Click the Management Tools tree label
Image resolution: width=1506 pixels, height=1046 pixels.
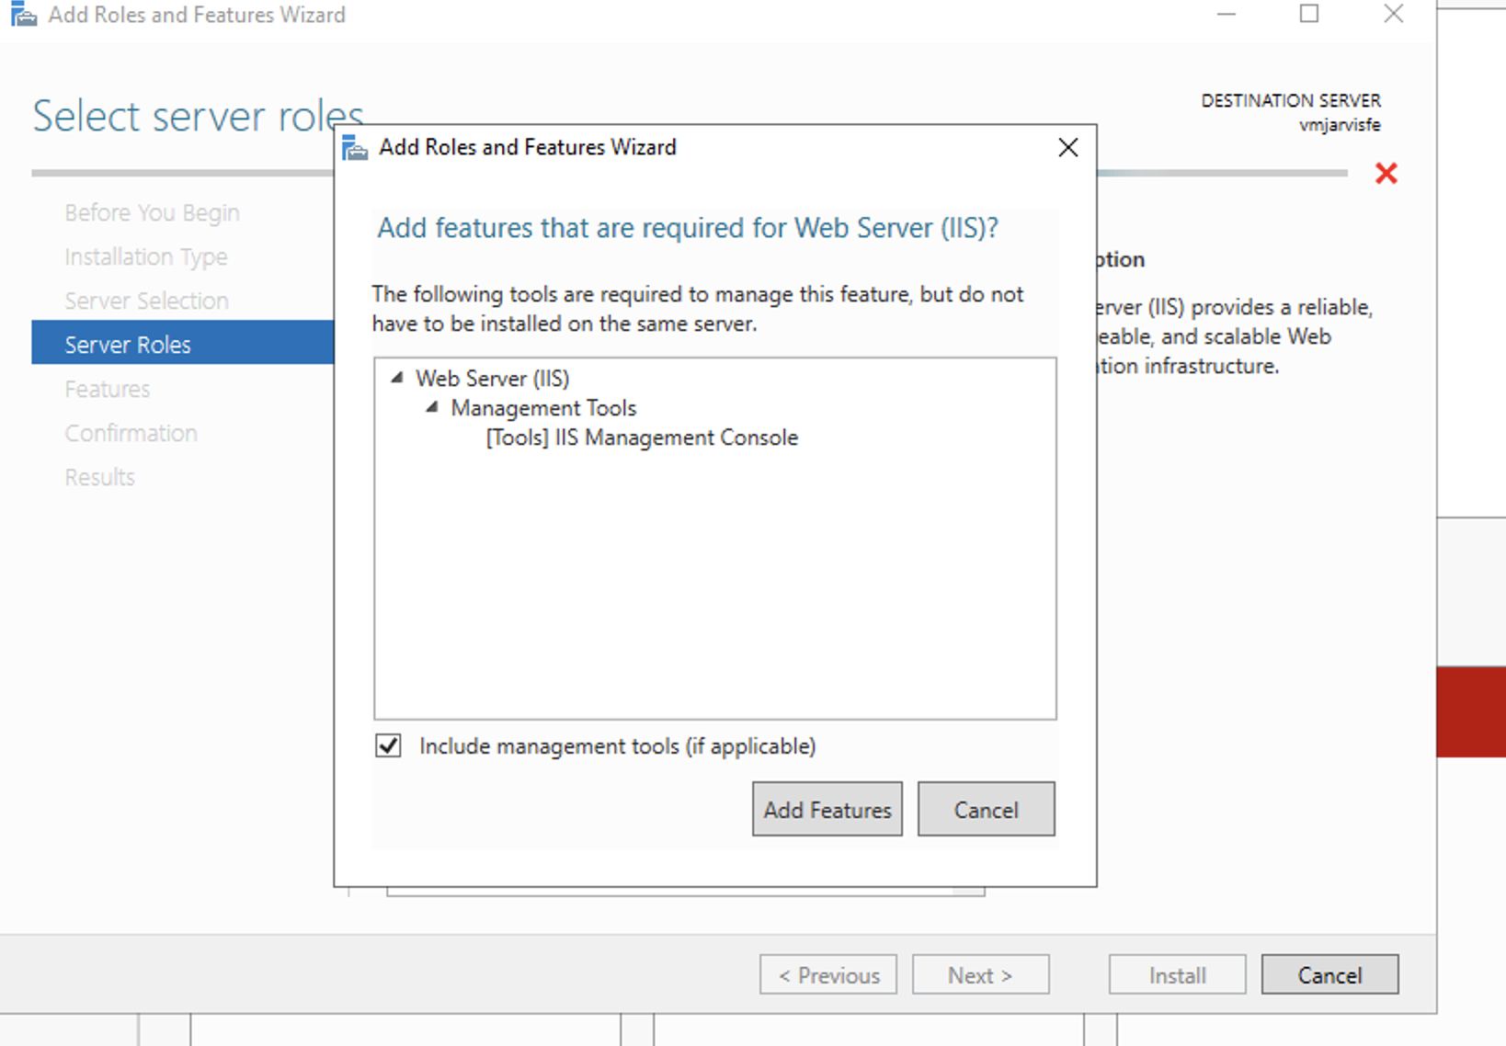click(x=543, y=407)
